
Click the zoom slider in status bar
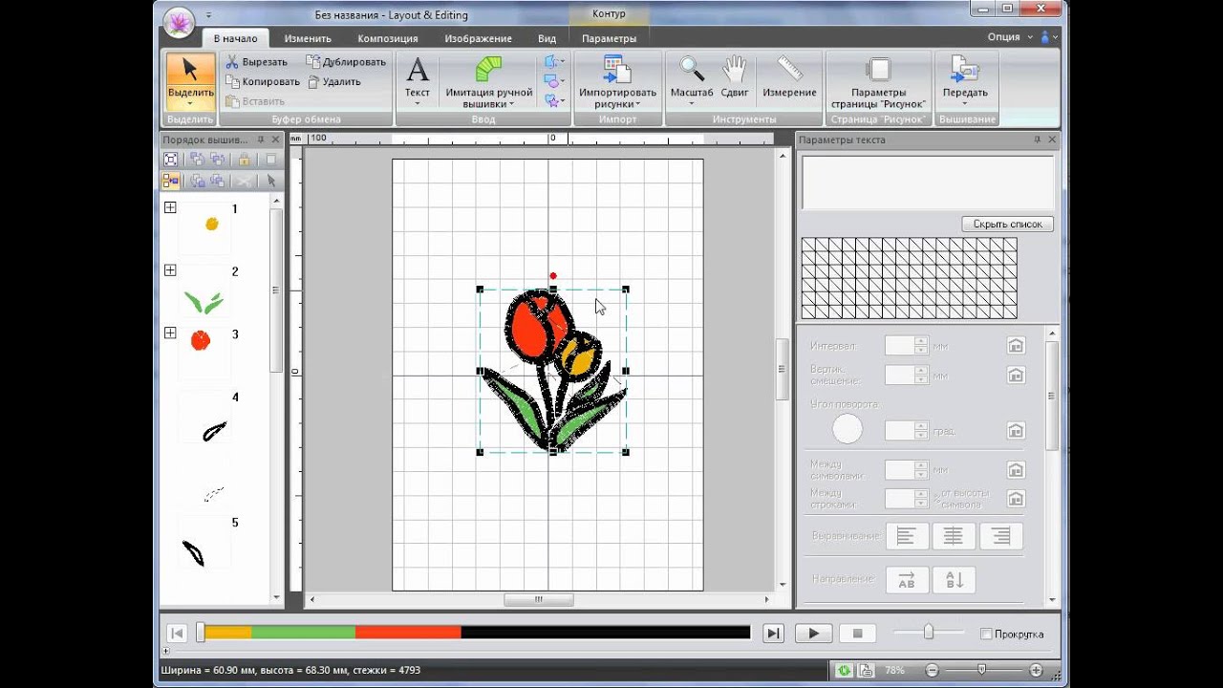pyautogui.click(x=981, y=671)
